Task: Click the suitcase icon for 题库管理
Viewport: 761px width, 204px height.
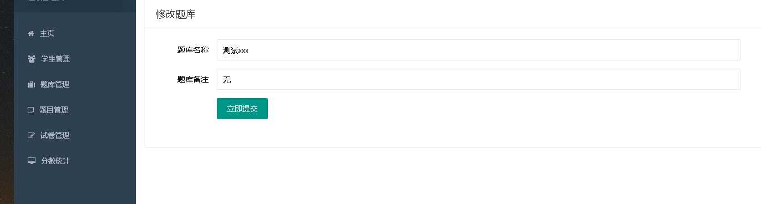Action: pyautogui.click(x=32, y=85)
